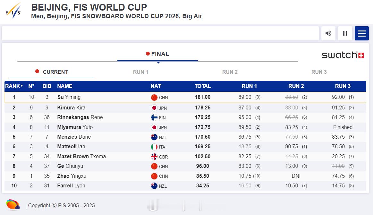The height and width of the screenshot is (215, 373).
Task: Open the hamburger menu
Action: click(x=361, y=33)
